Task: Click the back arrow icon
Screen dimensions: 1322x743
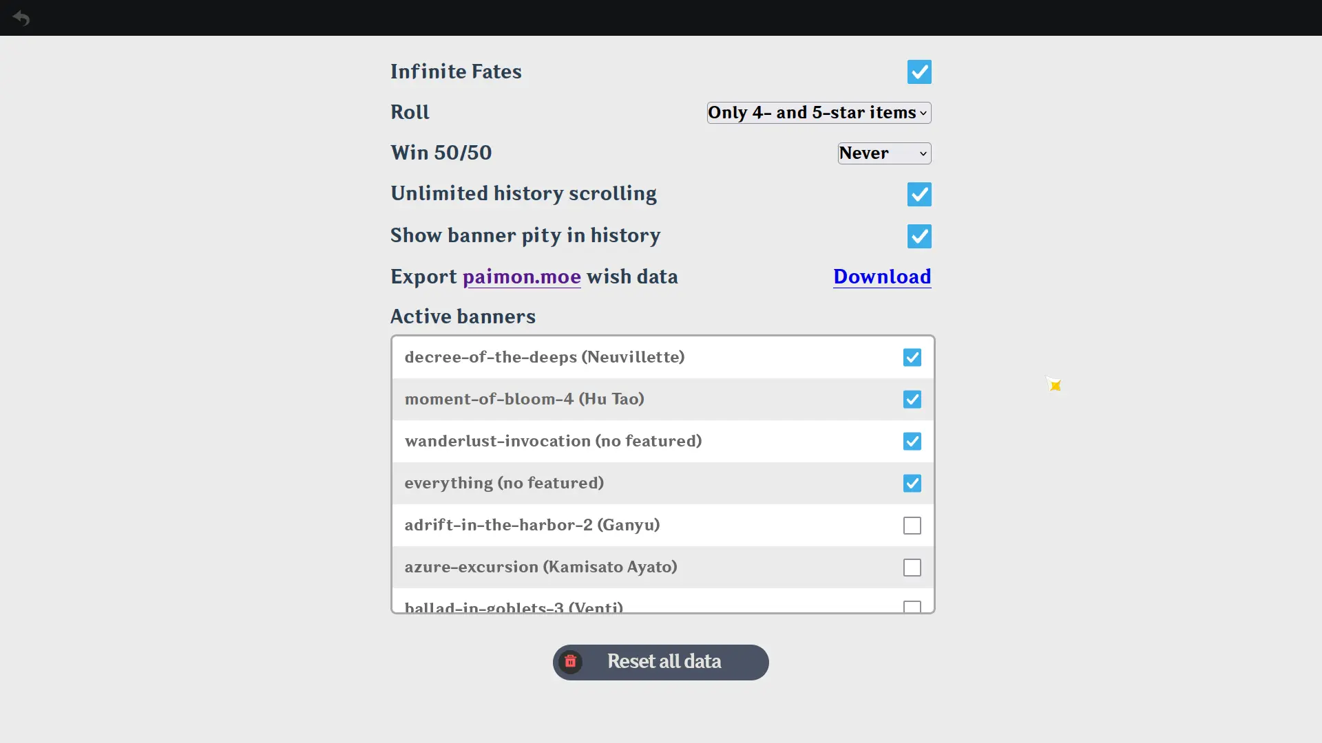Action: [21, 18]
